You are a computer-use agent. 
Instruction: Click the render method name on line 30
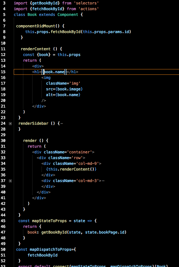[x=30, y=141]
